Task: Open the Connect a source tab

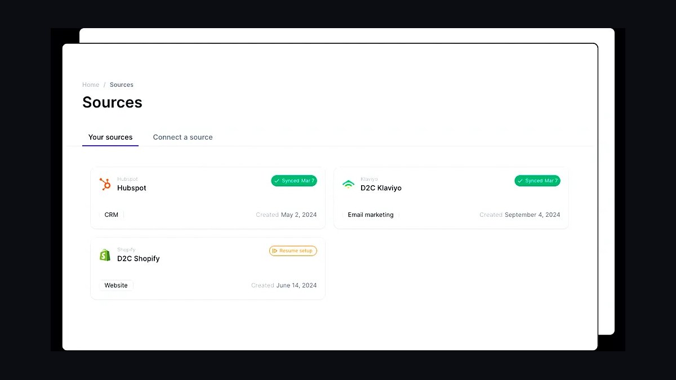Action: [183, 137]
